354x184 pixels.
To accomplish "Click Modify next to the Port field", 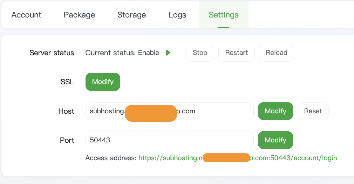I will click(x=275, y=140).
